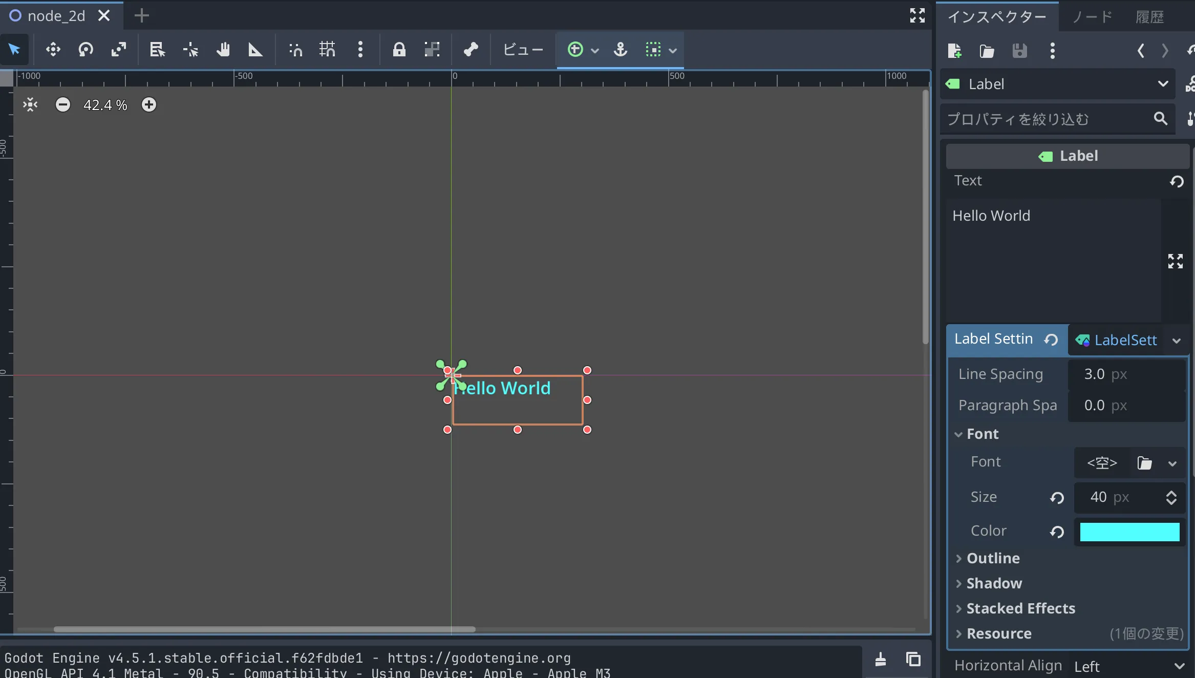Expand the Shadow section
1195x678 pixels.
click(994, 583)
